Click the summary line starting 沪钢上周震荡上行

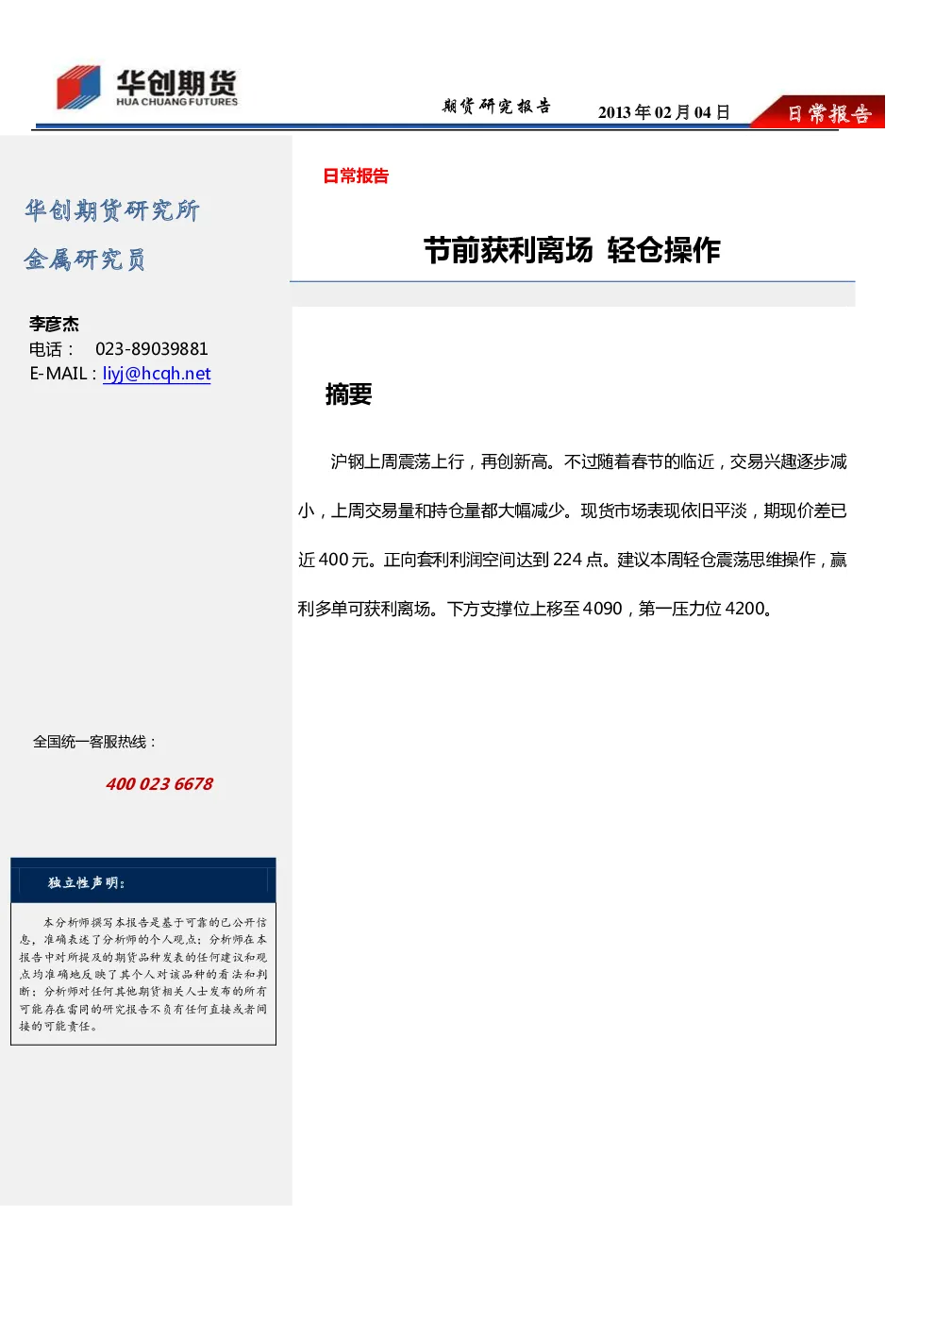(589, 461)
